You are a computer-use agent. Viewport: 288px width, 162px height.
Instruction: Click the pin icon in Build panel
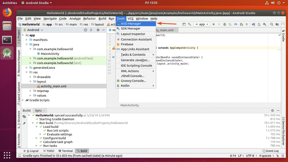[24, 123]
